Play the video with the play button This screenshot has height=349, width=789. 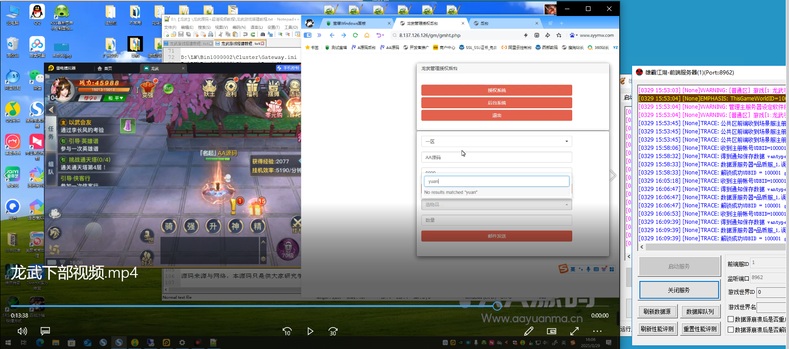tap(310, 331)
